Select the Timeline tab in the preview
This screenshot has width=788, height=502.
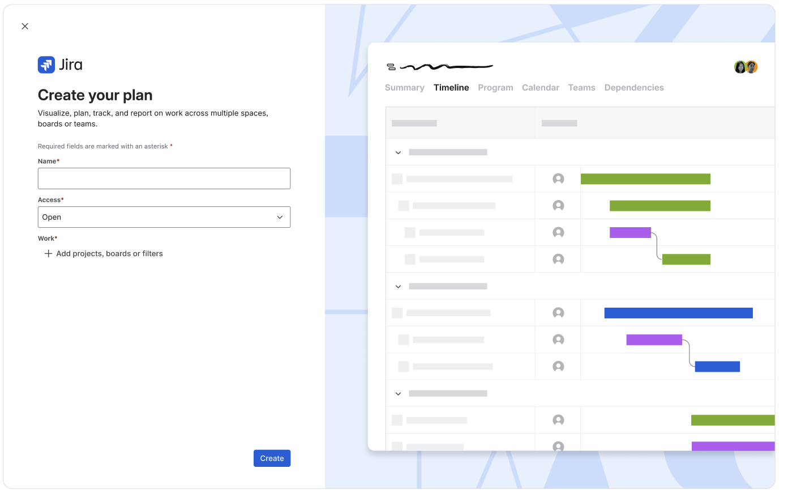pyautogui.click(x=451, y=88)
